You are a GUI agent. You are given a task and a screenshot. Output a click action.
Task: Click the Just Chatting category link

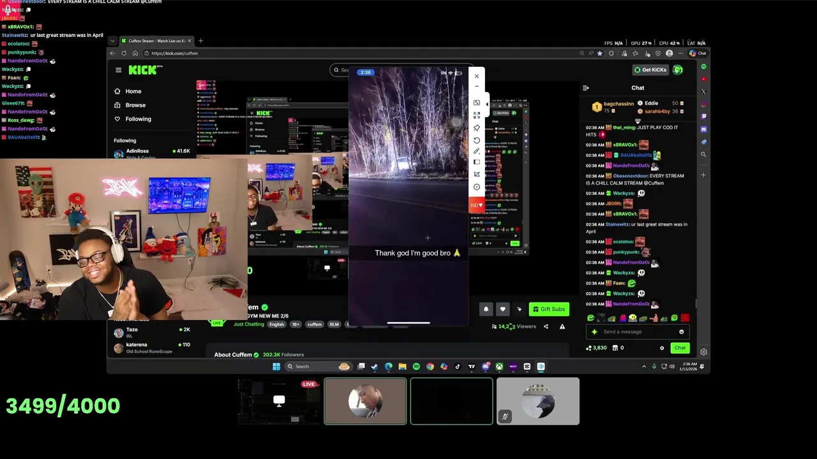(249, 324)
